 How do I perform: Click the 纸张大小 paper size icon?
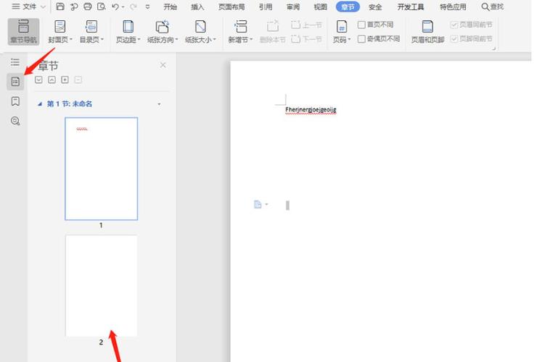tap(200, 27)
